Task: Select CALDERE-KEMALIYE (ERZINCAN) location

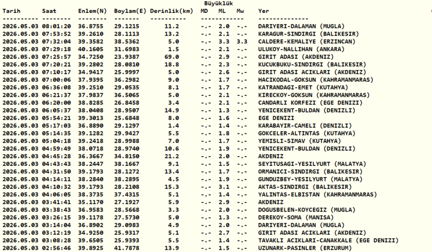Action: [307, 42]
